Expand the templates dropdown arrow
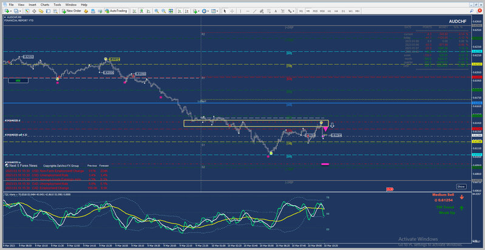The image size is (485, 250). click(x=217, y=11)
